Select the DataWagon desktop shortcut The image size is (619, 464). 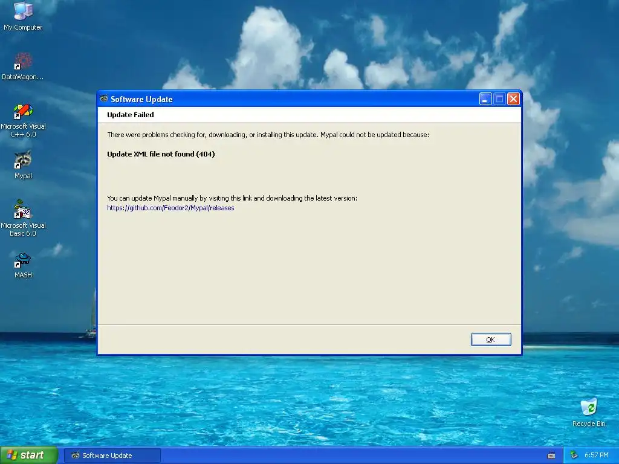click(23, 66)
